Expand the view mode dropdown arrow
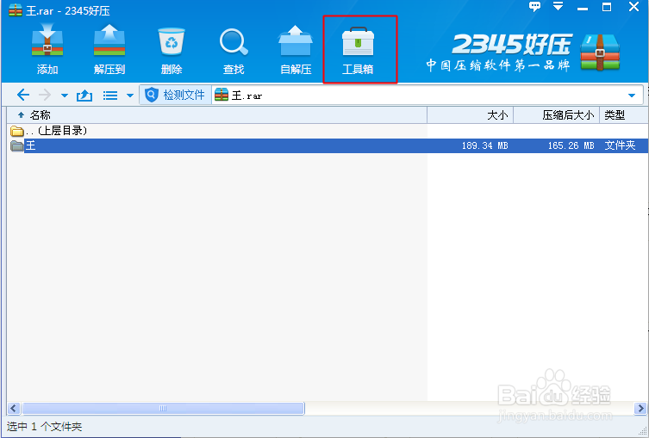Viewport: 649px width, 438px height. click(x=130, y=96)
